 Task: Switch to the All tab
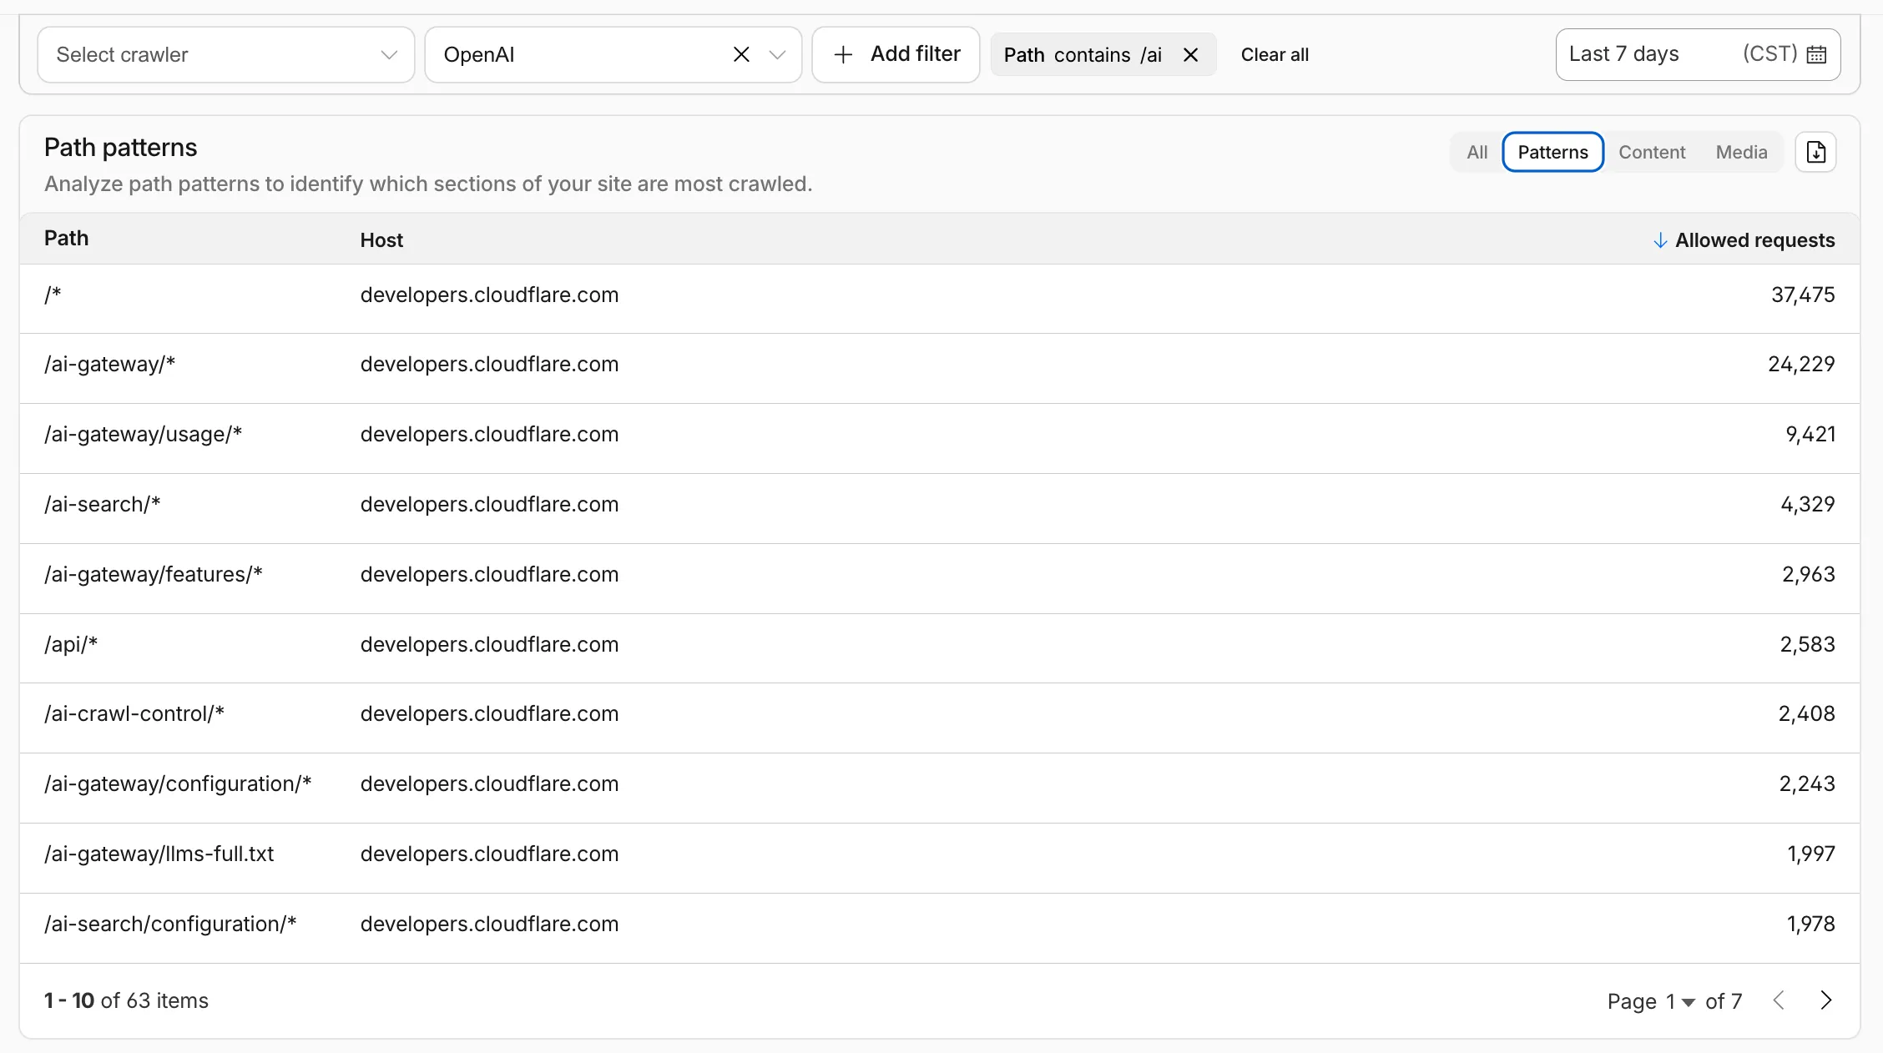coord(1477,152)
